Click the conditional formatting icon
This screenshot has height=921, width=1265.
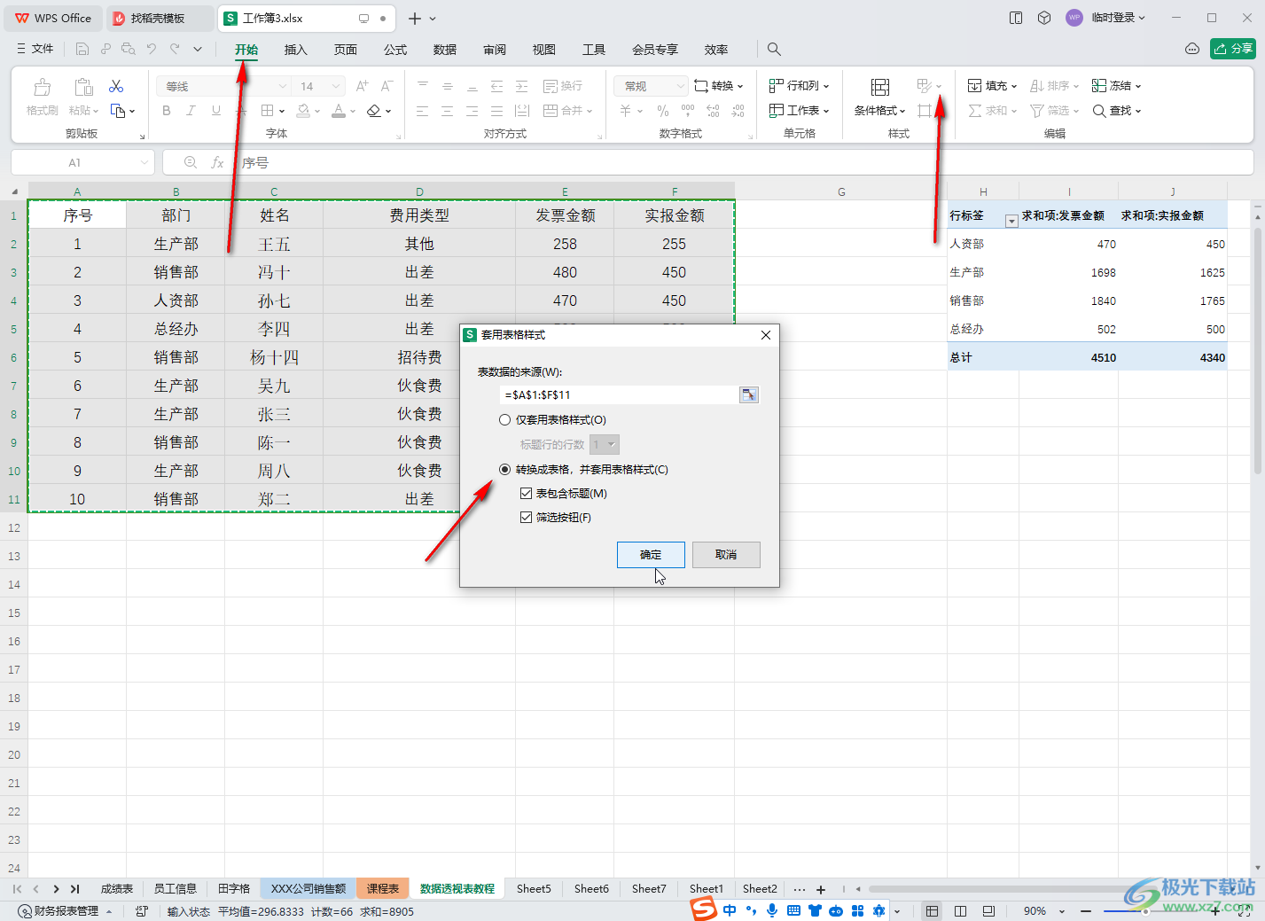[x=879, y=87]
